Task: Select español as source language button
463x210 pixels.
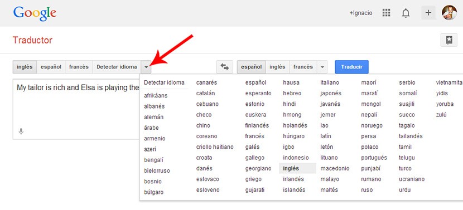Action: (51, 67)
